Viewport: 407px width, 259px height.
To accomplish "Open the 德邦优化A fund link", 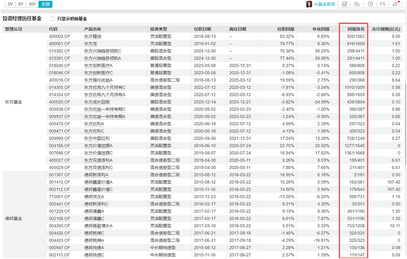I will pyautogui.click(x=94, y=197).
